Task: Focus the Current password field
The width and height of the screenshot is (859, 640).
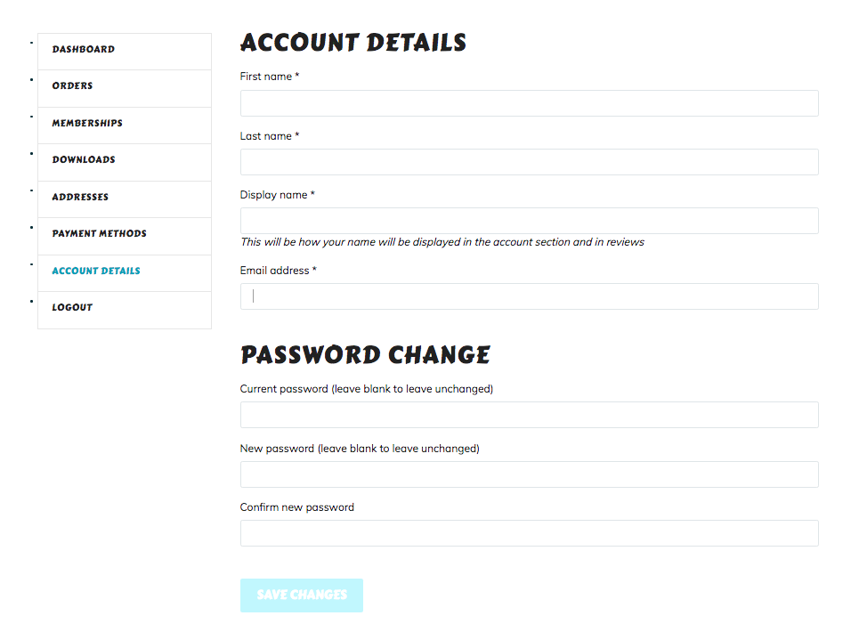Action: click(x=529, y=415)
